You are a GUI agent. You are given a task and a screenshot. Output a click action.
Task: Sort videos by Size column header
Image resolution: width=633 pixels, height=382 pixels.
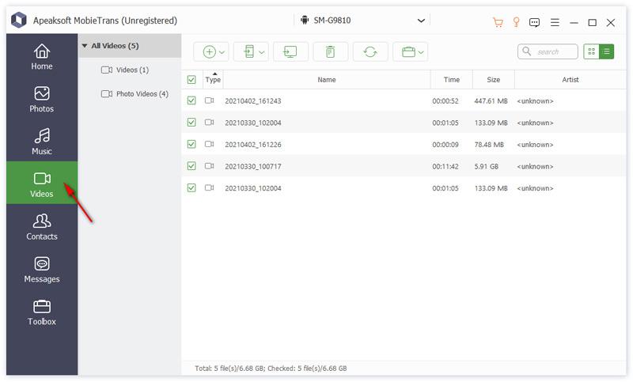click(x=493, y=80)
